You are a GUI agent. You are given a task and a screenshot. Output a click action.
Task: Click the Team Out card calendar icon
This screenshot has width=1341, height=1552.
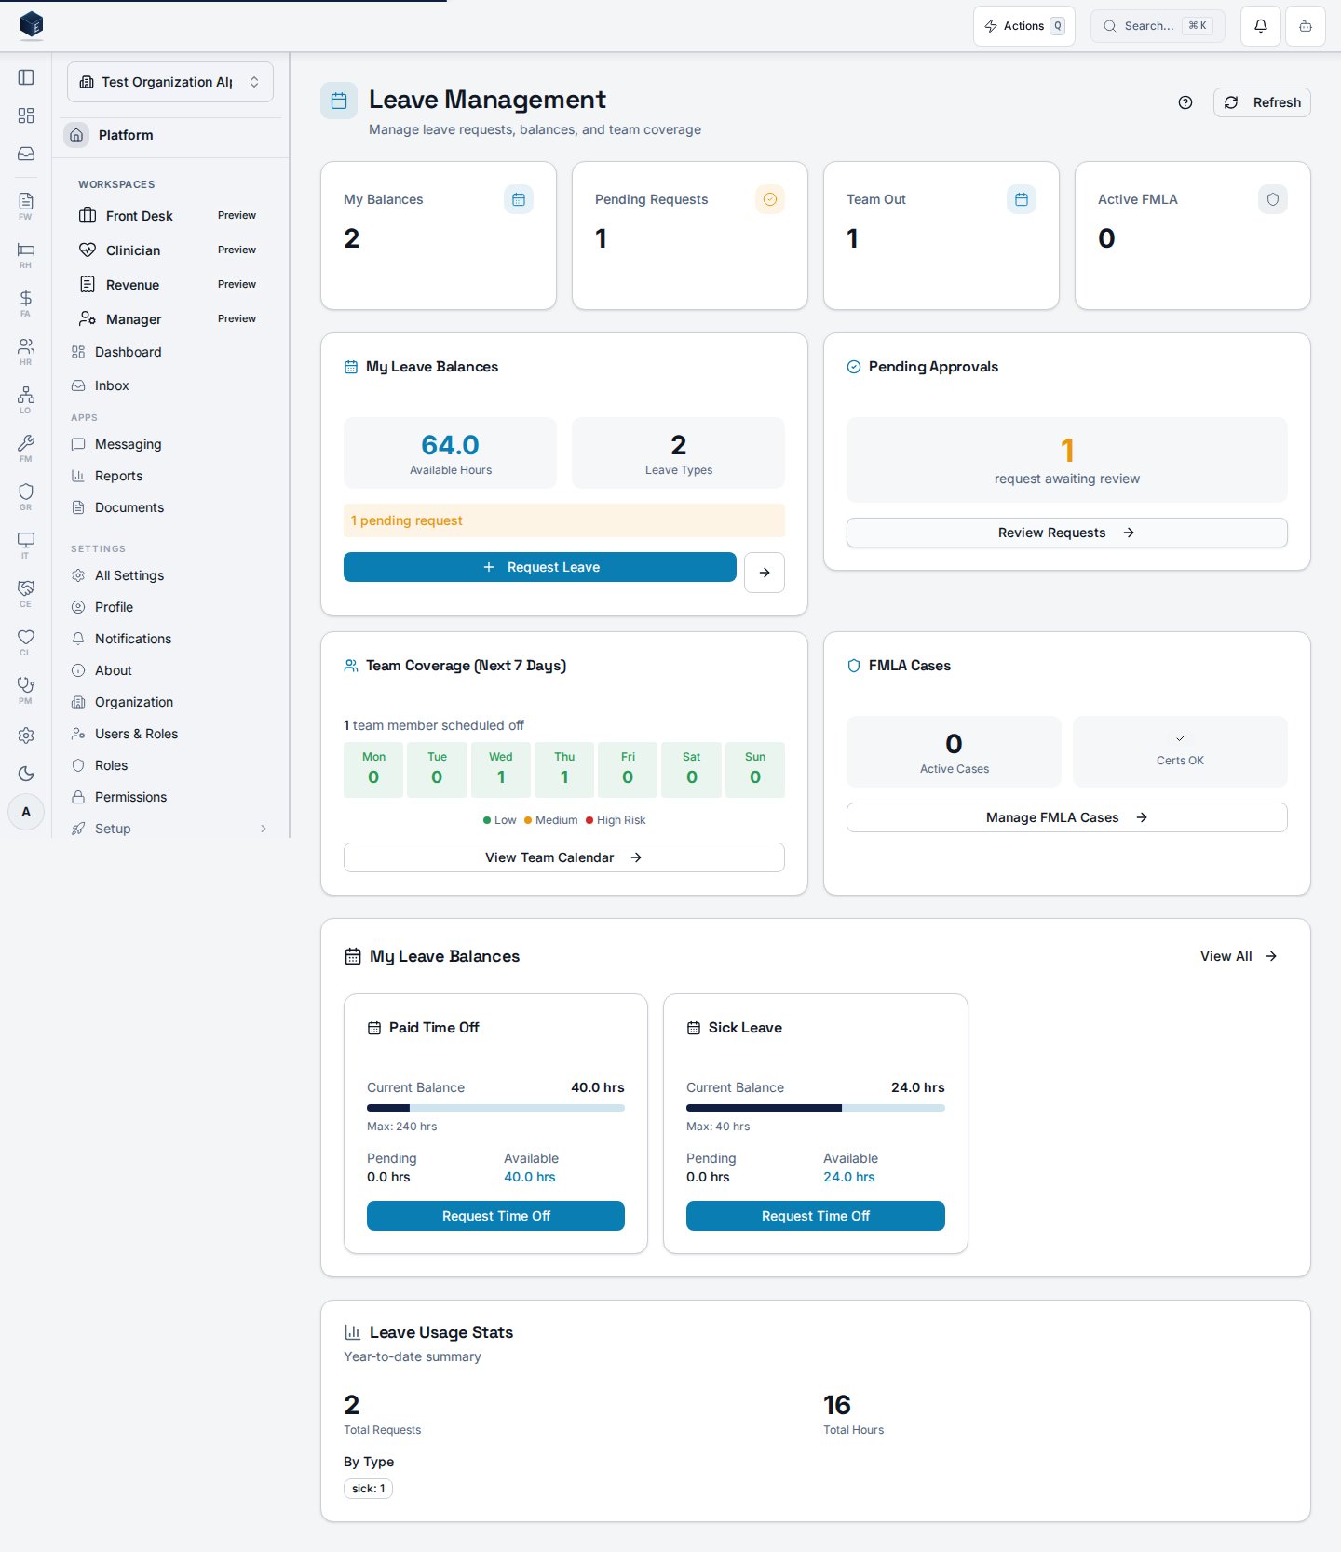(x=1022, y=199)
